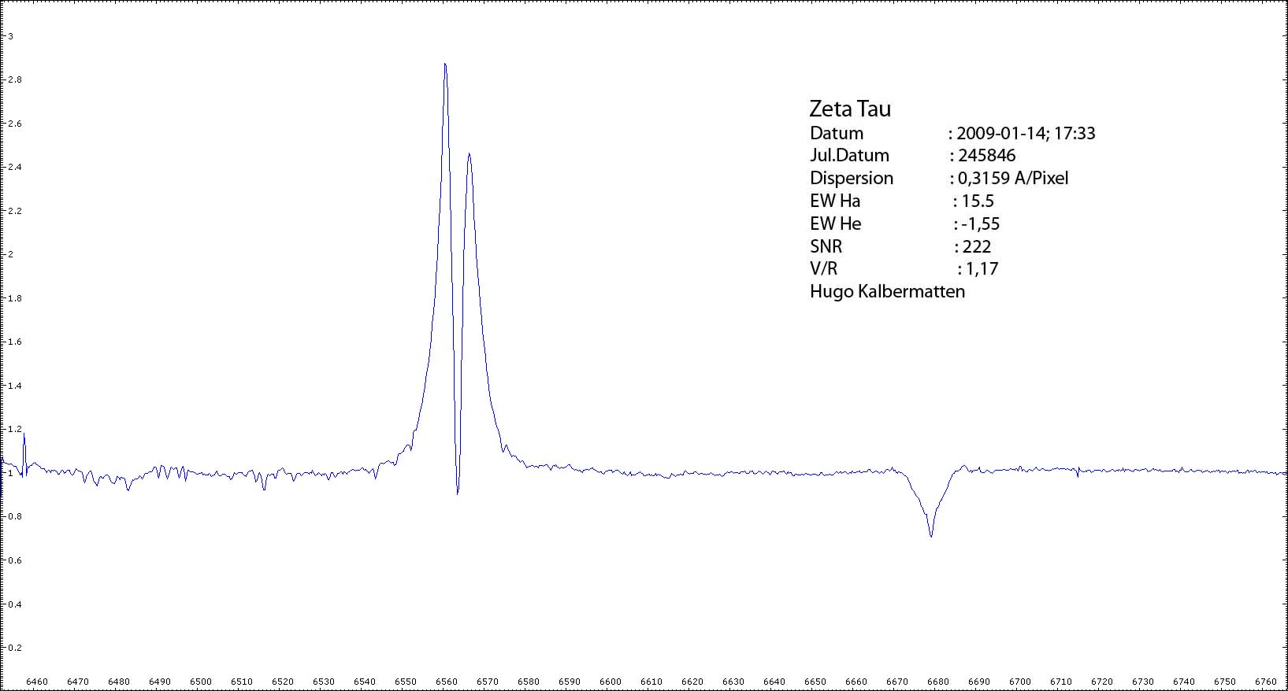Click the 0.2 intensity tick on the y-axis
The height and width of the screenshot is (691, 1288).
coord(14,648)
